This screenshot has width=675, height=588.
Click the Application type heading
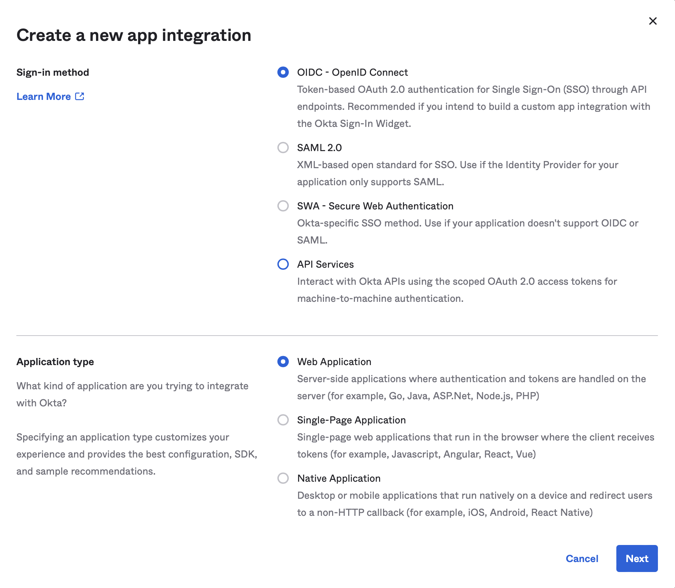tap(55, 362)
